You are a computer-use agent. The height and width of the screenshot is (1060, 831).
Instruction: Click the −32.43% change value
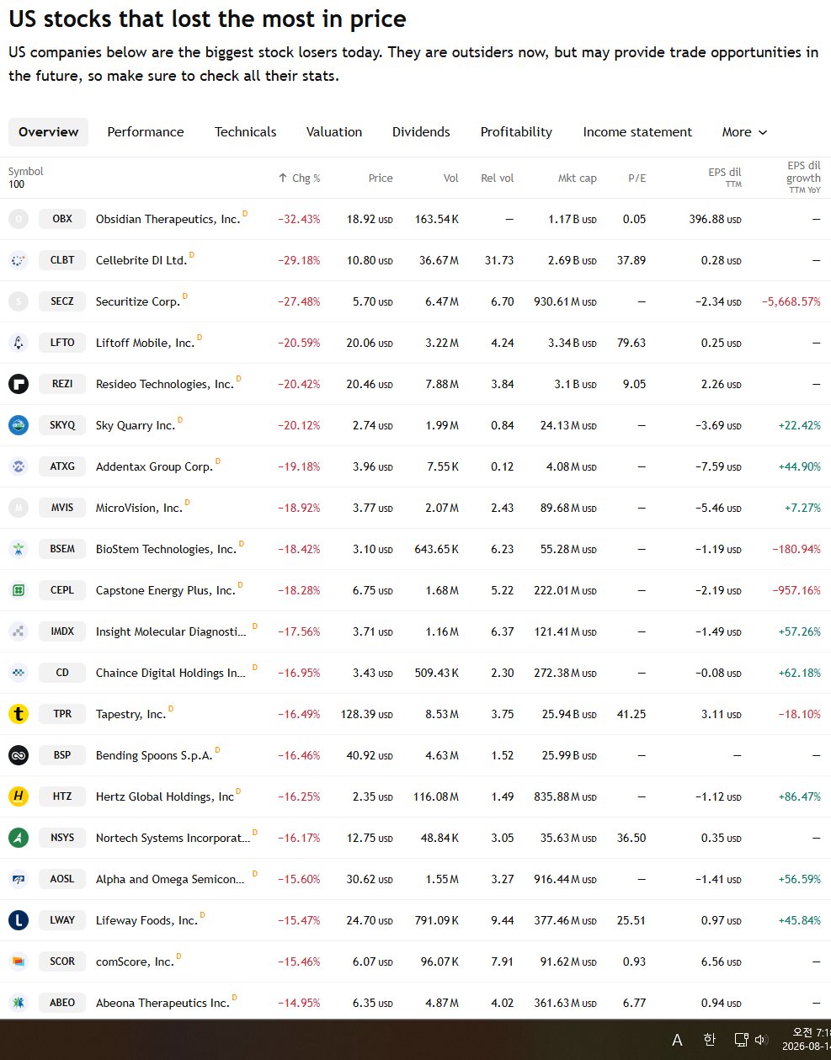pos(299,219)
